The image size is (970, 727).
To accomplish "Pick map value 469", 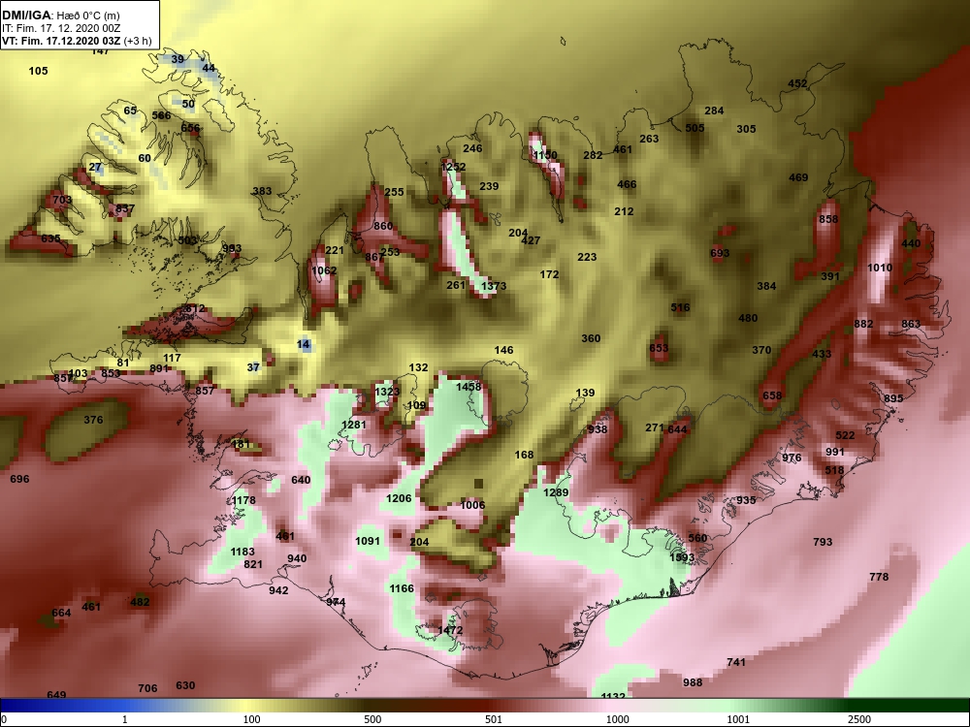I will [798, 177].
